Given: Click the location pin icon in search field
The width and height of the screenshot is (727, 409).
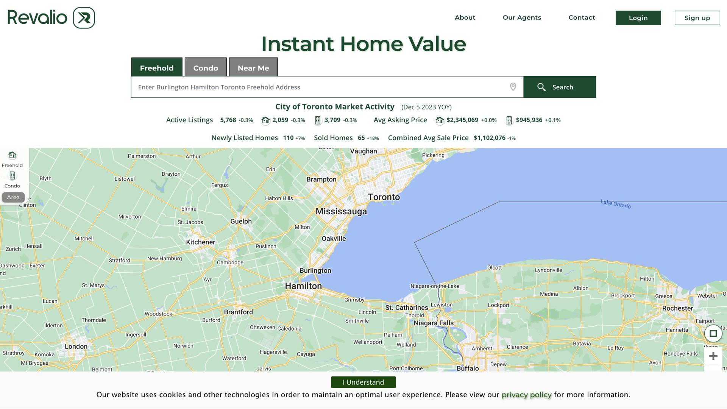Looking at the screenshot, I should (513, 87).
